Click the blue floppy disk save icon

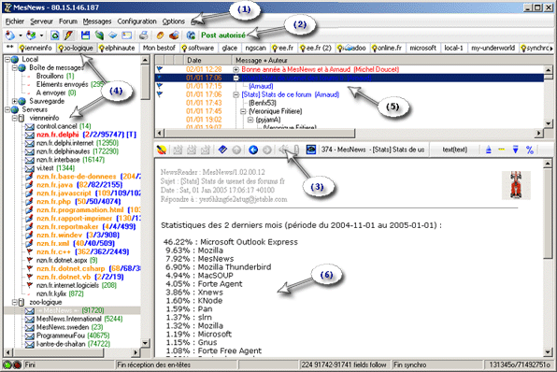pyautogui.click(x=85, y=36)
